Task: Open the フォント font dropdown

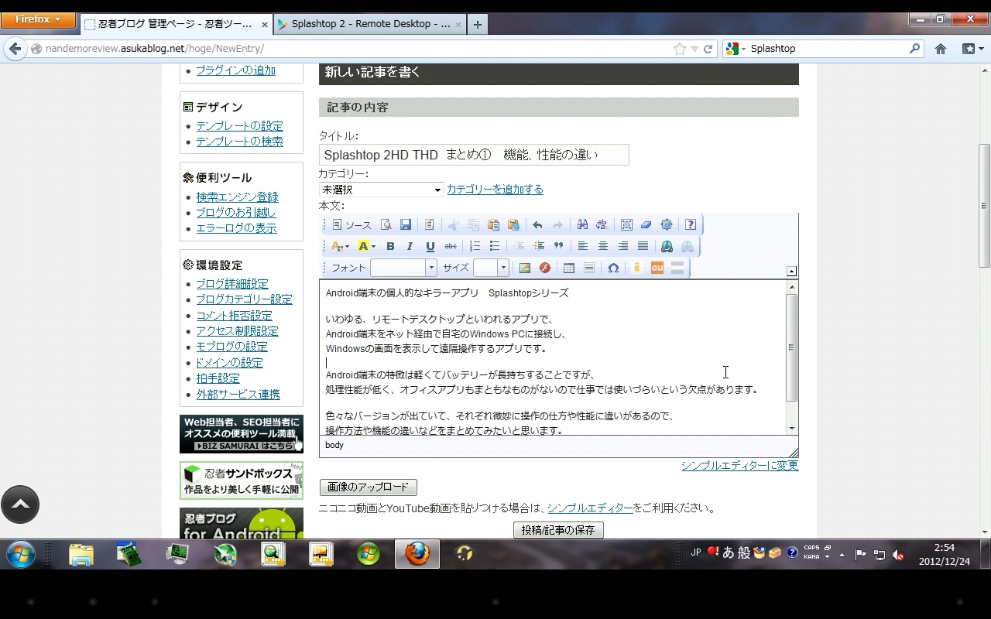Action: pyautogui.click(x=403, y=268)
